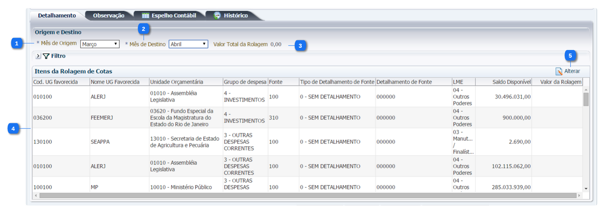Open the Mês de Destino dropdown

[x=188, y=44]
